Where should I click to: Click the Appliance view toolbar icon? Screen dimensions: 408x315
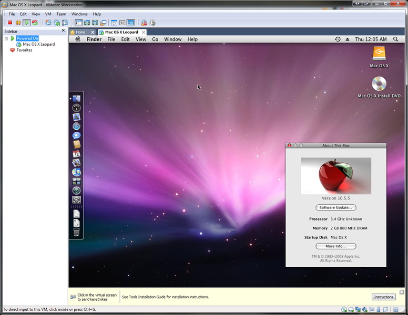[x=123, y=23]
